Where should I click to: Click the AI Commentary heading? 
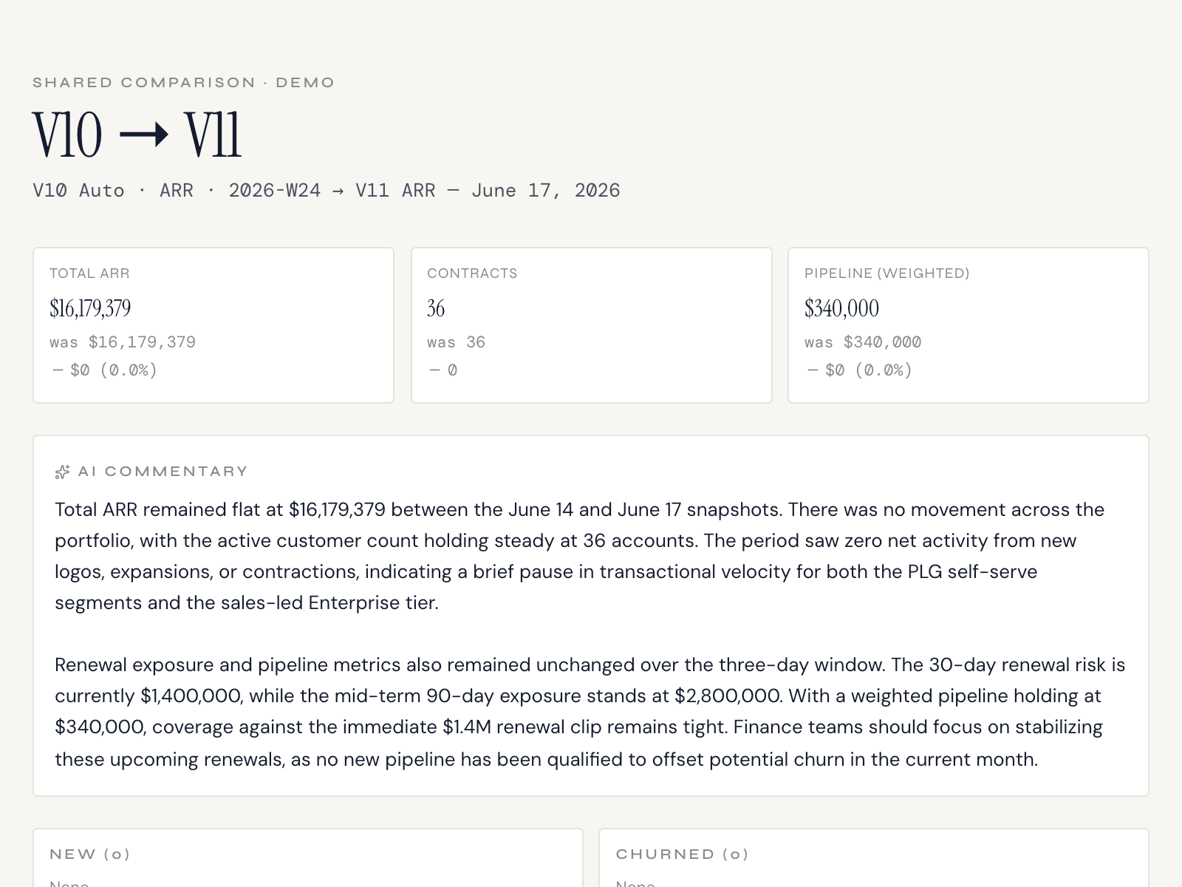coord(163,472)
